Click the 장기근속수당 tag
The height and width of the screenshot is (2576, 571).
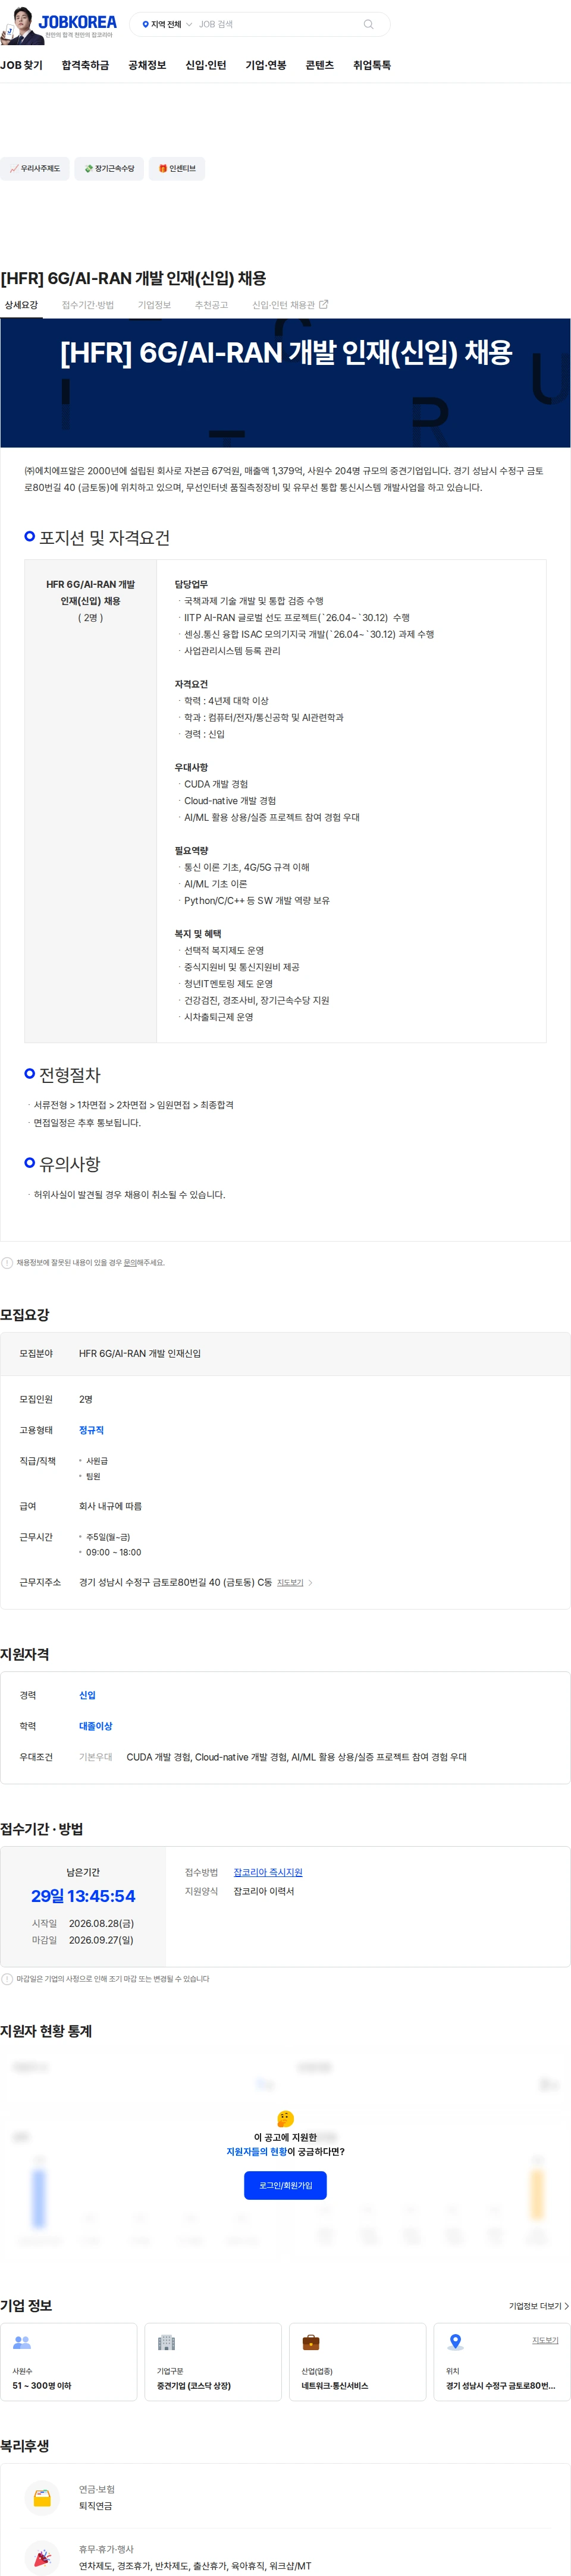109,169
